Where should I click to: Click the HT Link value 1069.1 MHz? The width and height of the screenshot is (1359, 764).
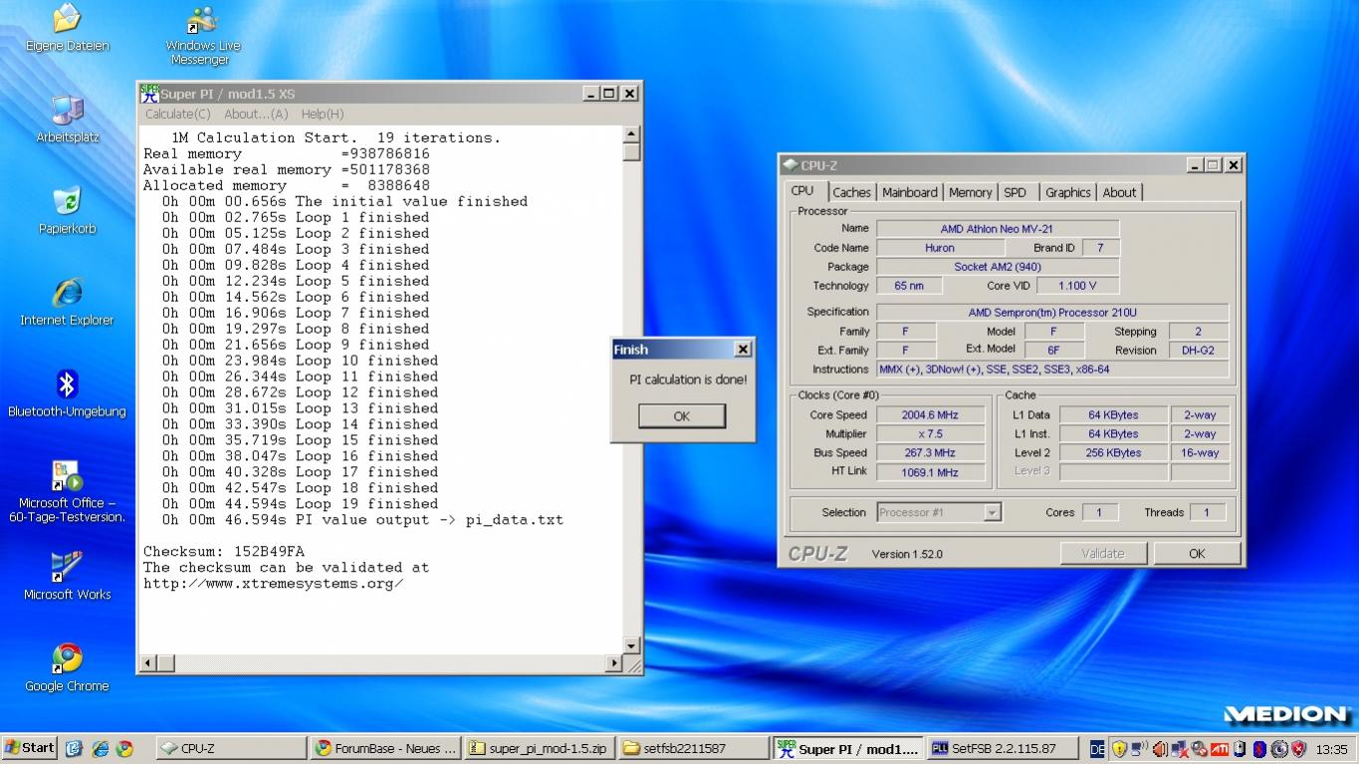click(931, 473)
